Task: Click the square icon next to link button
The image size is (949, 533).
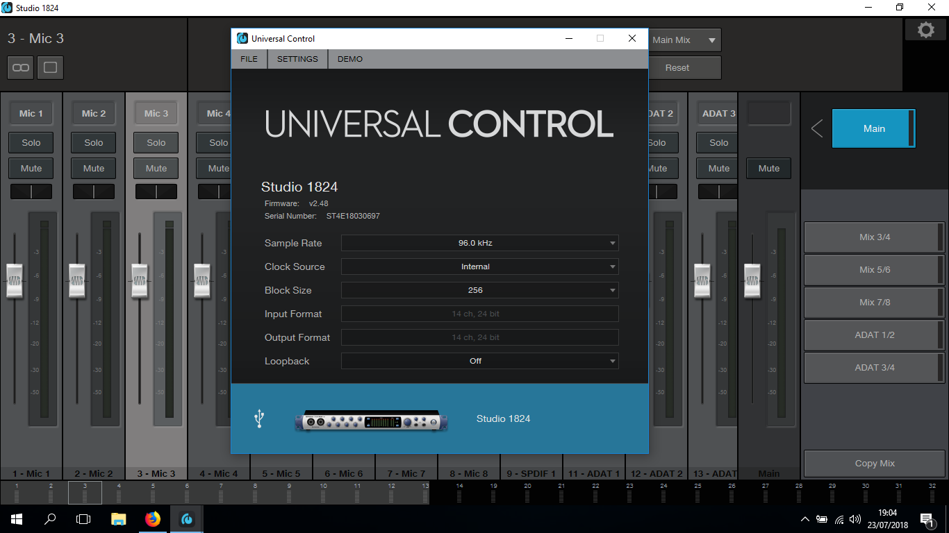Action: click(x=50, y=67)
